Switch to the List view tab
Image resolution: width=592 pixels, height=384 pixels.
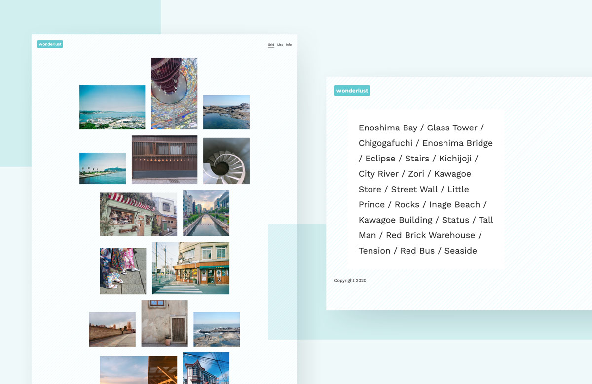(280, 45)
